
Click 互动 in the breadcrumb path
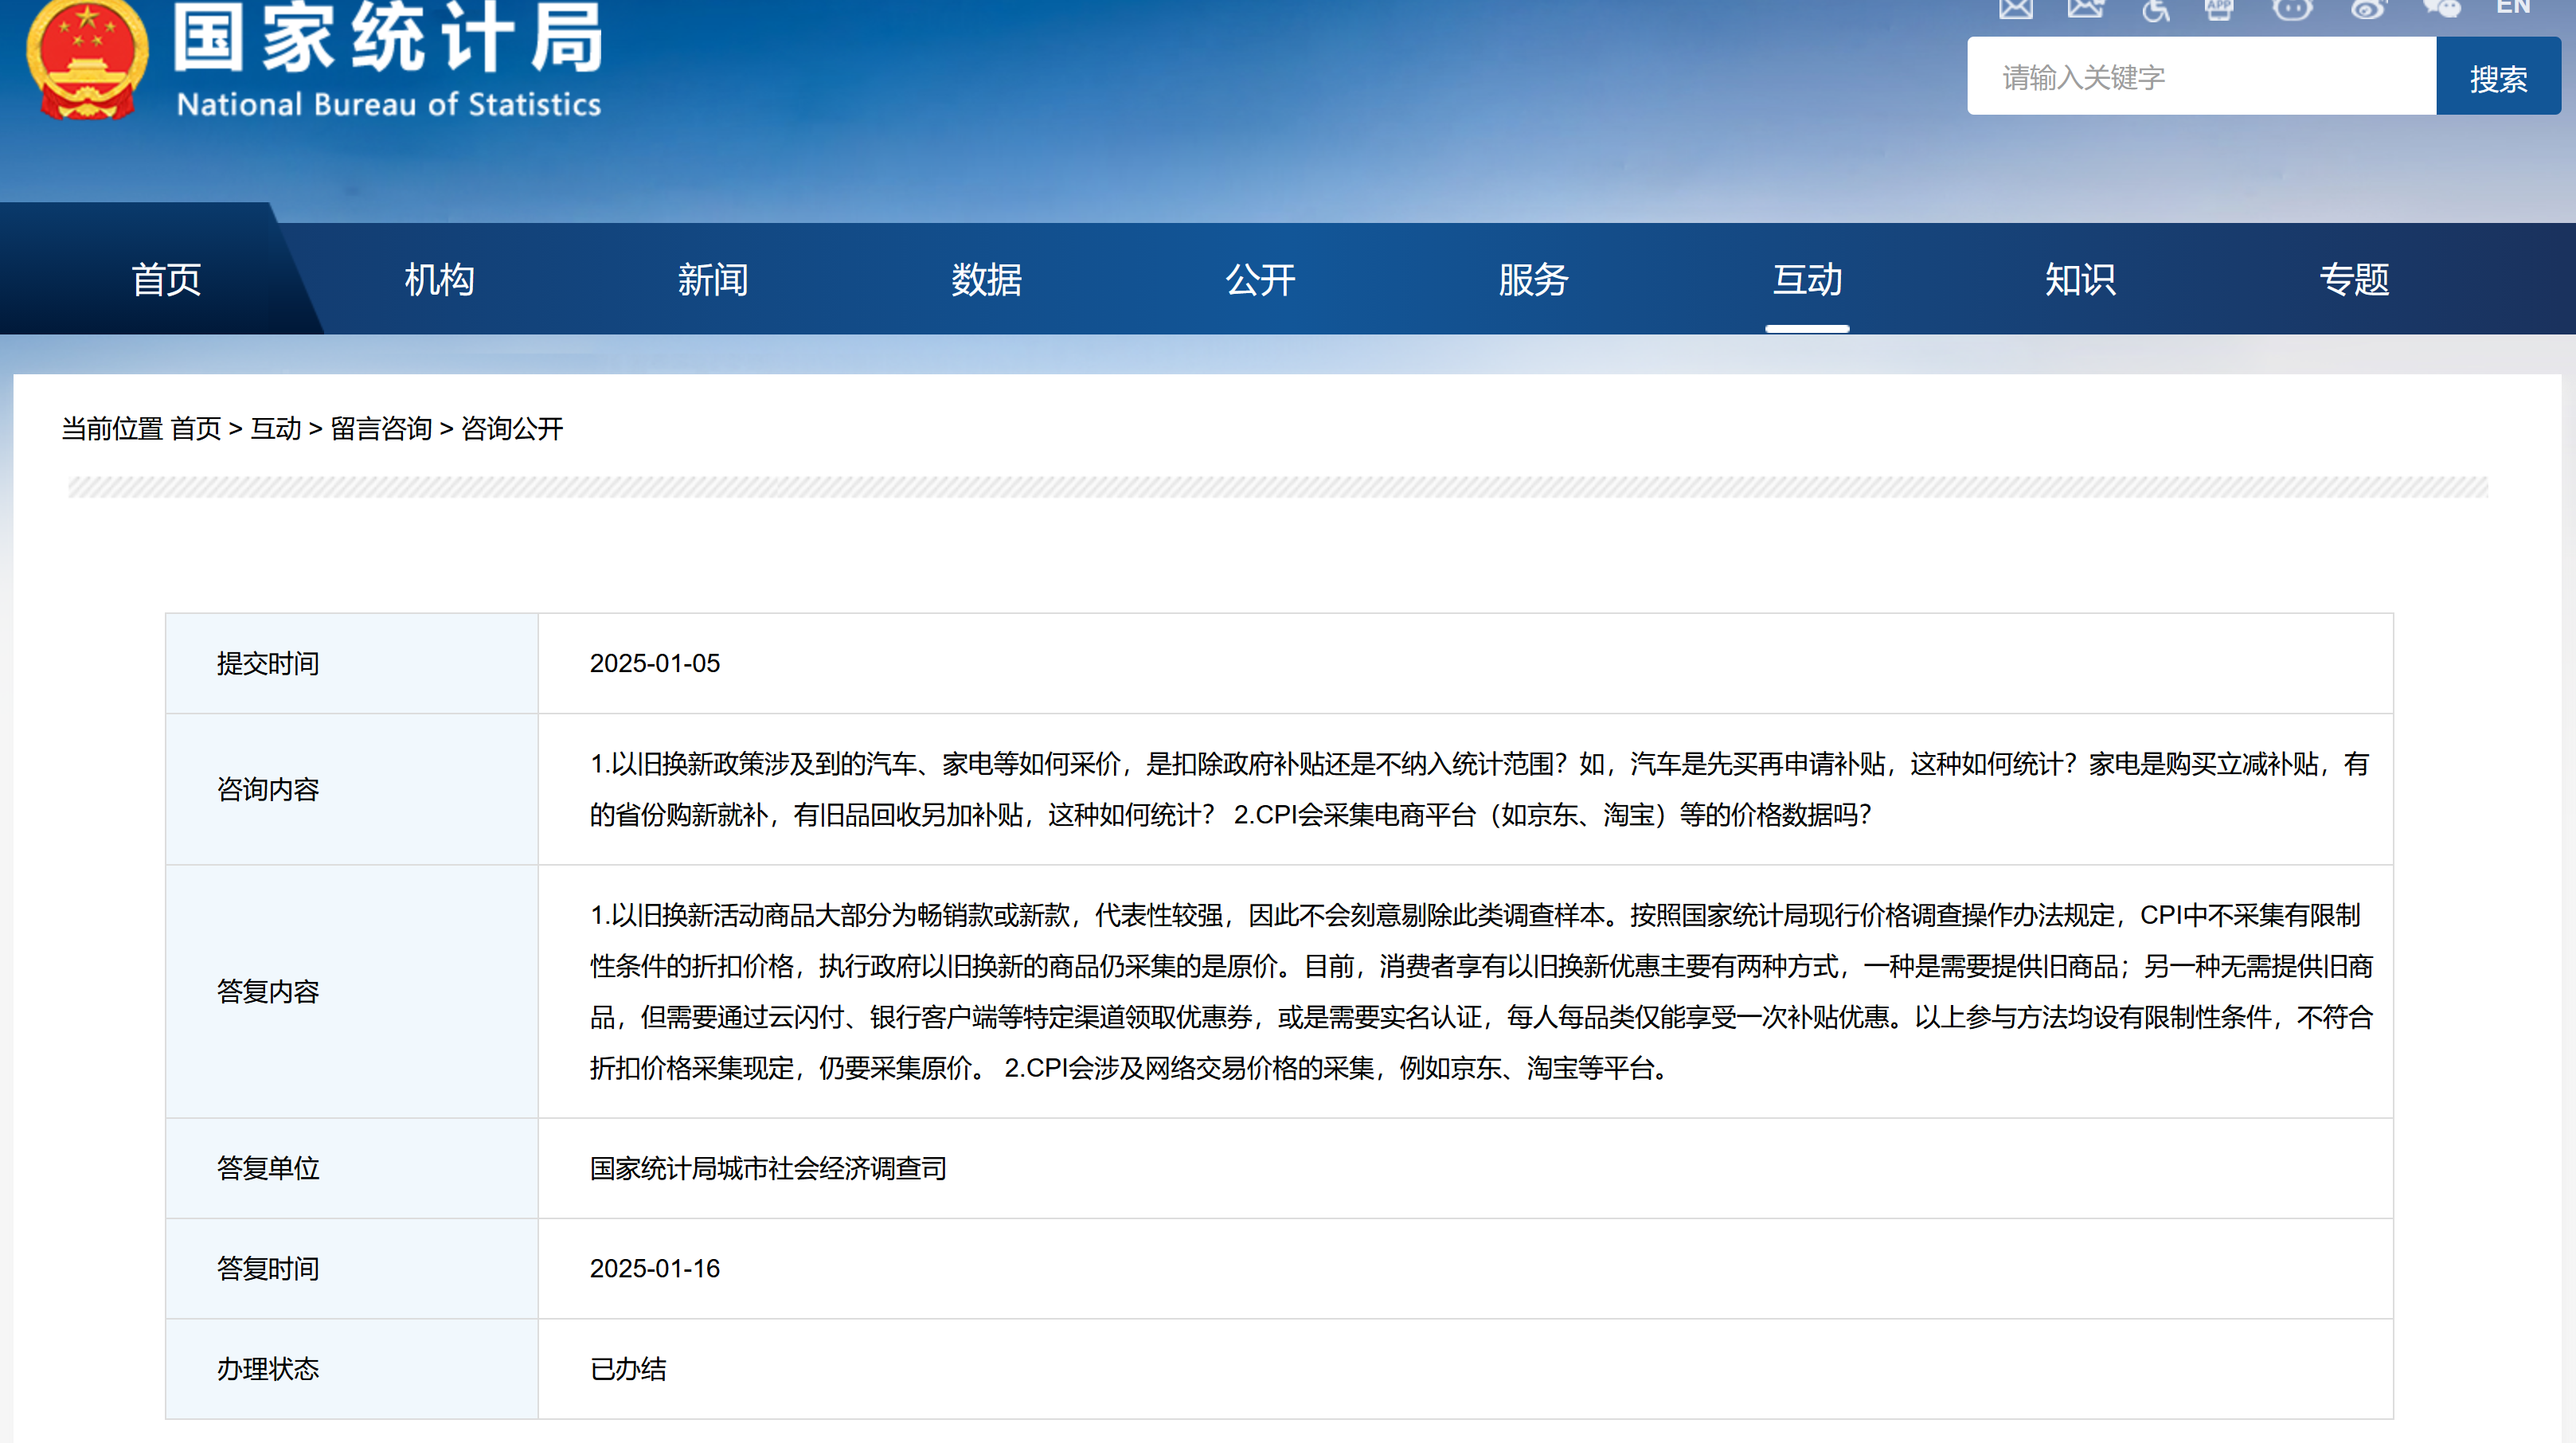275,429
